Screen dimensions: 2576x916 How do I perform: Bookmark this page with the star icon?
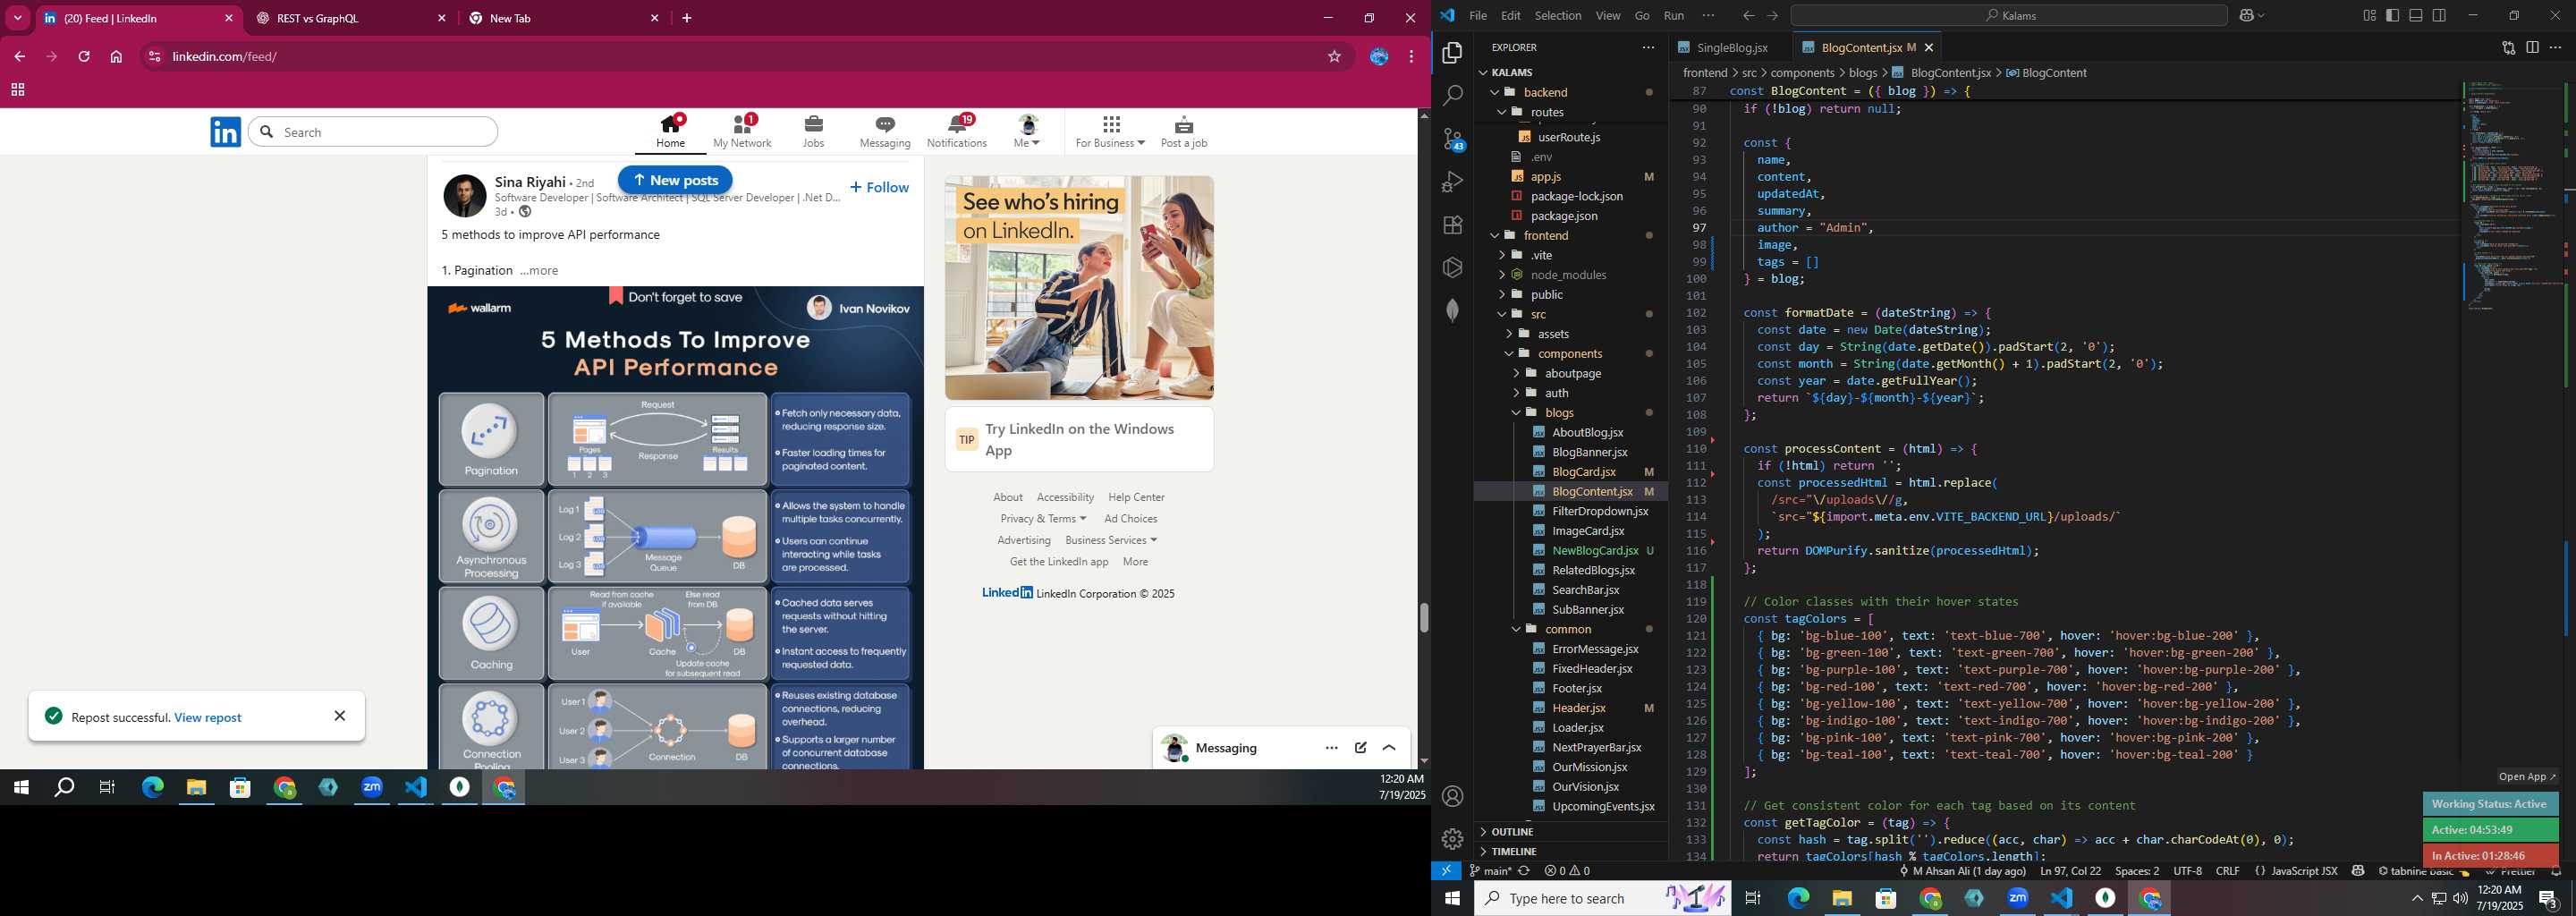tap(1334, 57)
